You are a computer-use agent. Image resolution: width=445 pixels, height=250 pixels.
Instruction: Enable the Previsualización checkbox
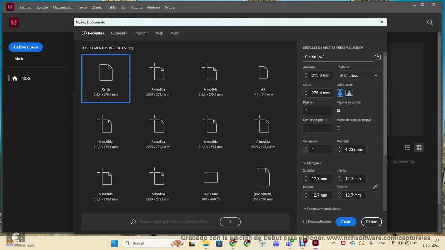305,222
